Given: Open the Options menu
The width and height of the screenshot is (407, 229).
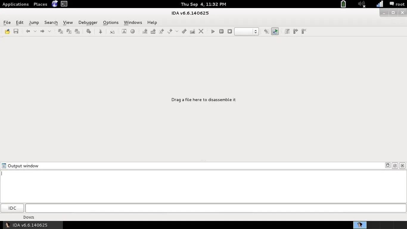Looking at the screenshot, I should 111,22.
